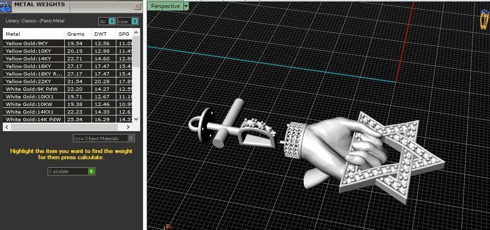Toggle Use Object Materials option

[x=104, y=138]
